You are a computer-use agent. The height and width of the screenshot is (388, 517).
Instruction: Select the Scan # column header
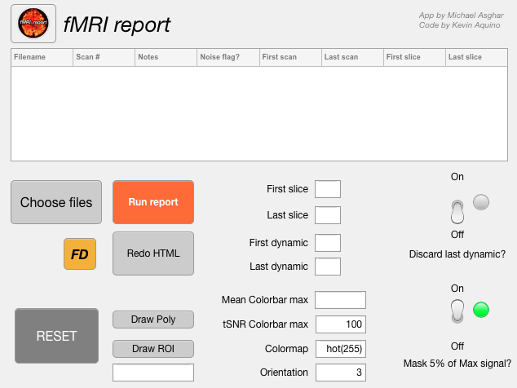click(104, 57)
